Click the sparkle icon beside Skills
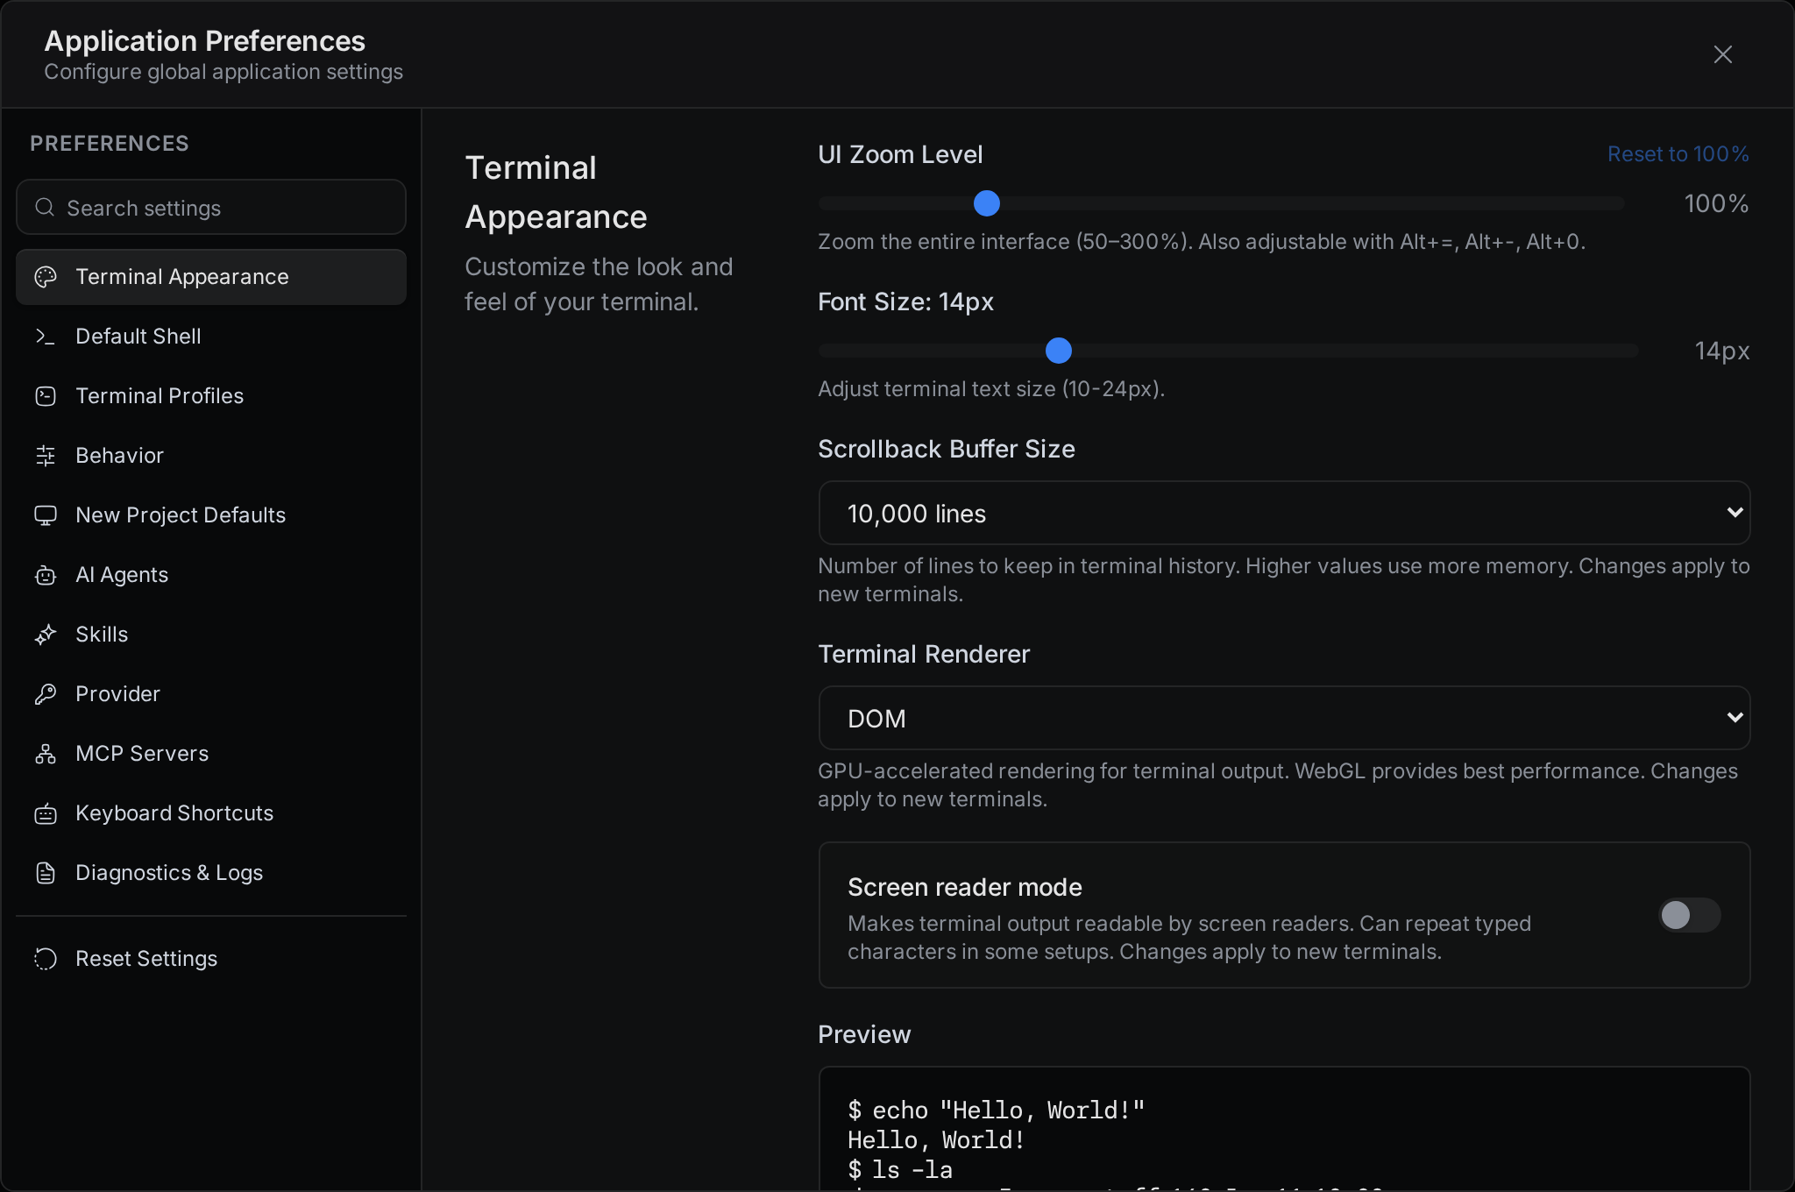This screenshot has height=1192, width=1795. click(x=46, y=635)
